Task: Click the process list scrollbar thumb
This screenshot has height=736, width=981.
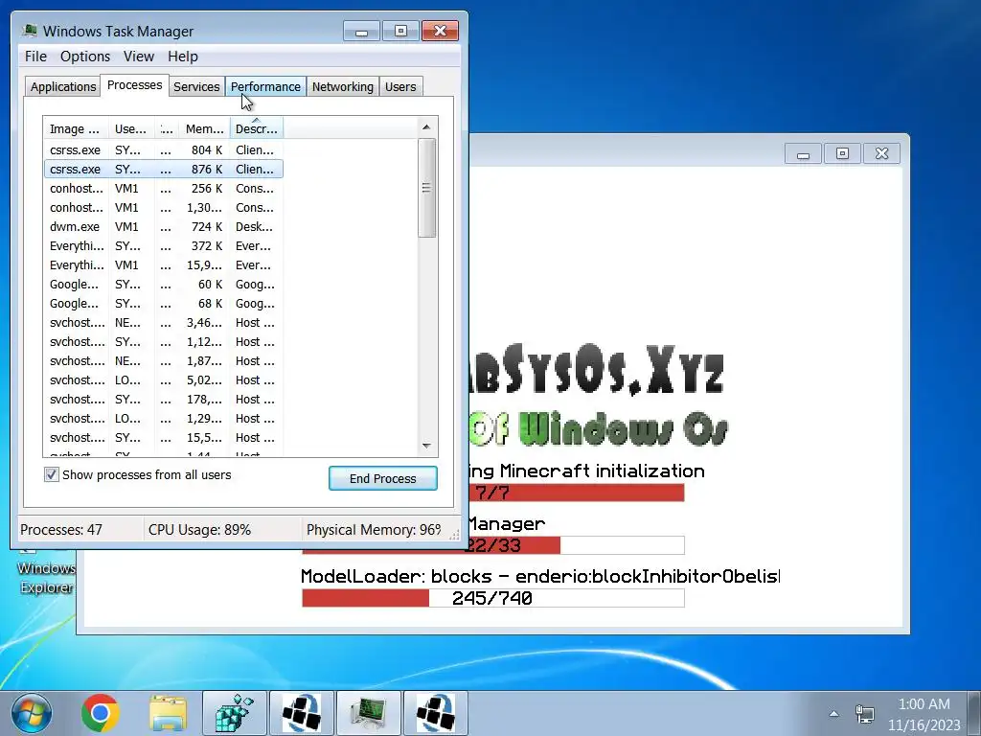Action: tap(426, 188)
